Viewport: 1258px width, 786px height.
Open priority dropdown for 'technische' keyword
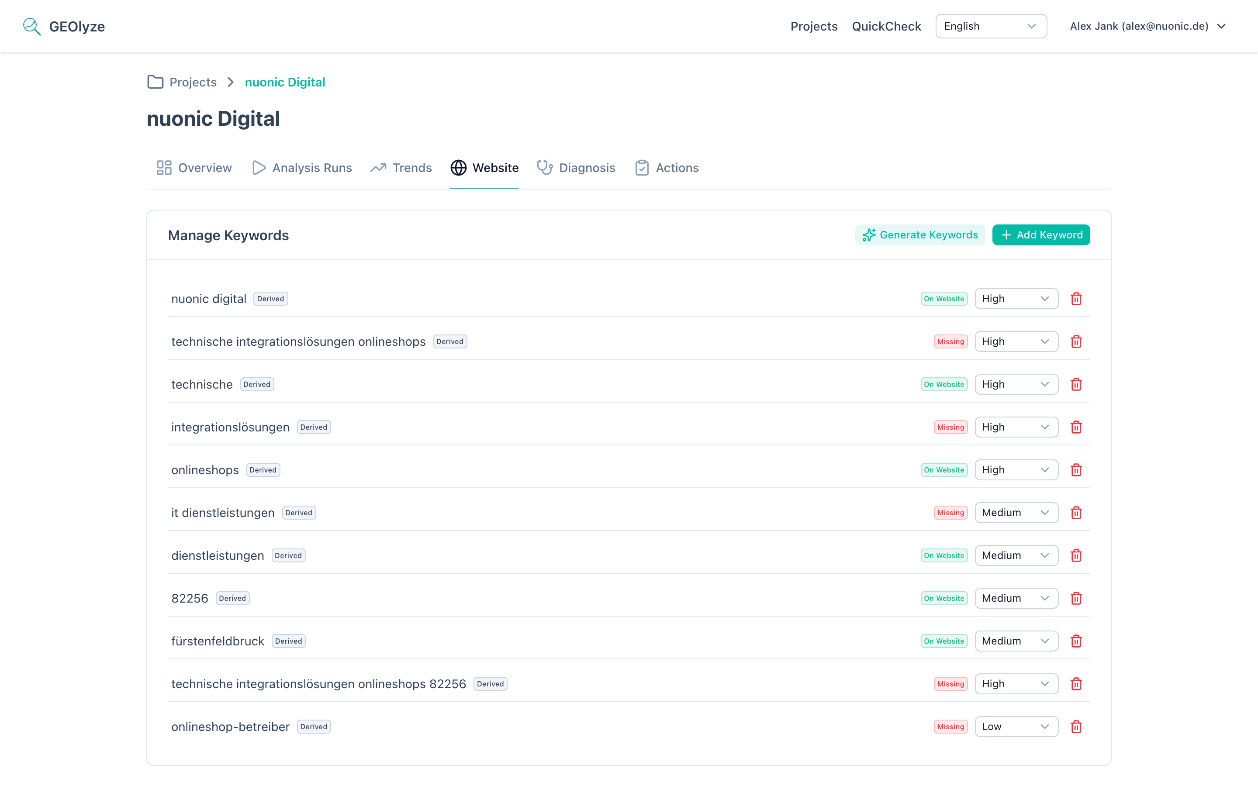pyautogui.click(x=1016, y=384)
